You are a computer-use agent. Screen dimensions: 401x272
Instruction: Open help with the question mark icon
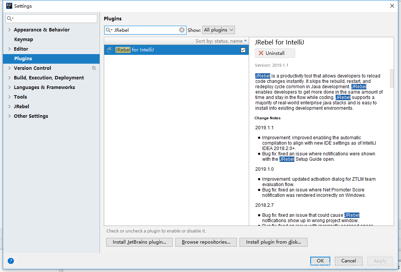point(11,261)
